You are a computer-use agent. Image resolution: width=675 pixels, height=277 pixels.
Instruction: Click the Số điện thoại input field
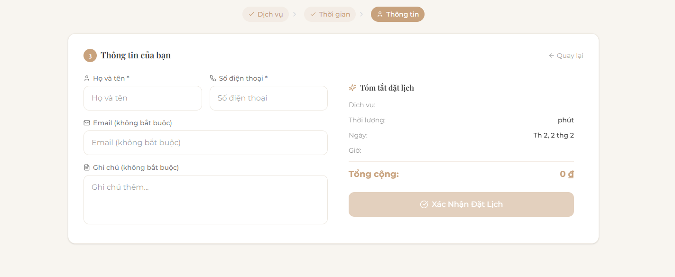268,98
